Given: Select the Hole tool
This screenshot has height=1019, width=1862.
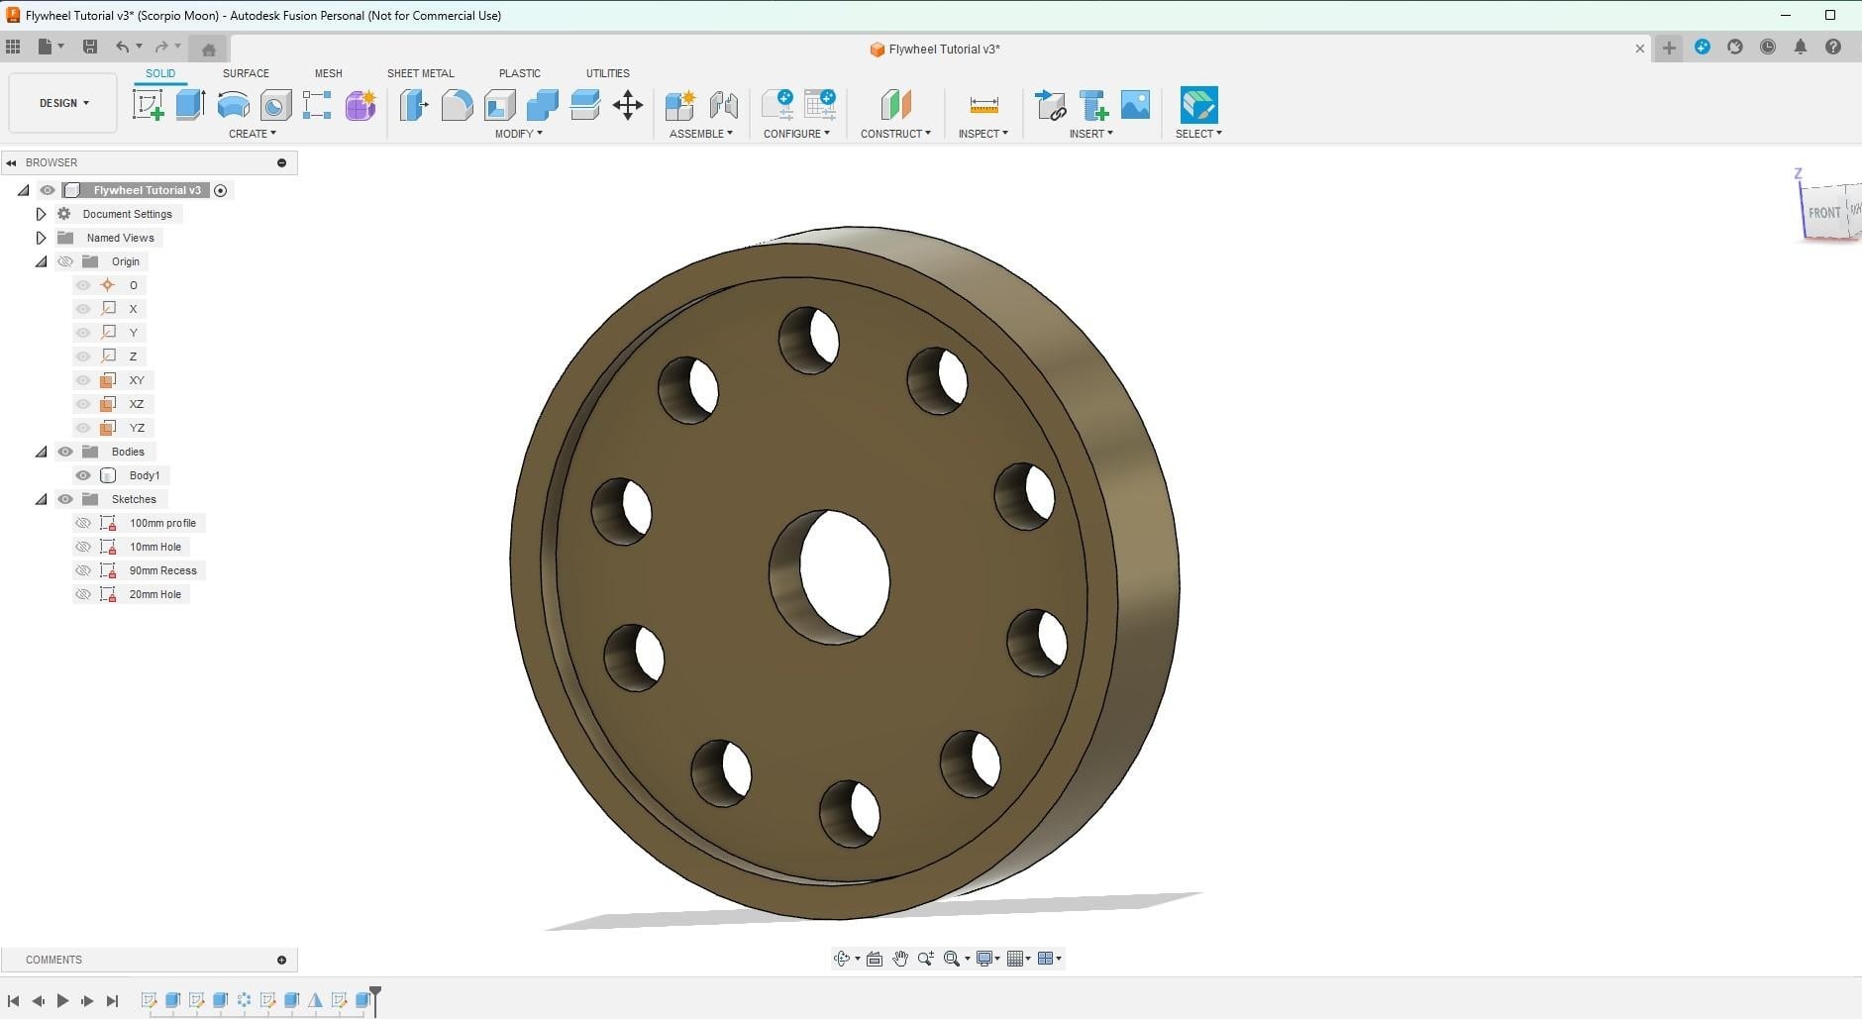Looking at the screenshot, I should pyautogui.click(x=275, y=105).
